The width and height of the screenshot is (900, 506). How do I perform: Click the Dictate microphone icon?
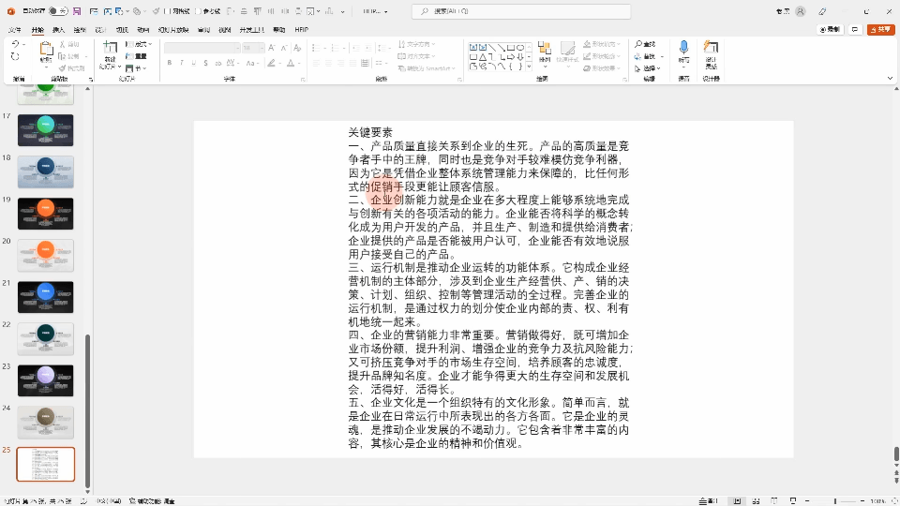click(x=683, y=48)
